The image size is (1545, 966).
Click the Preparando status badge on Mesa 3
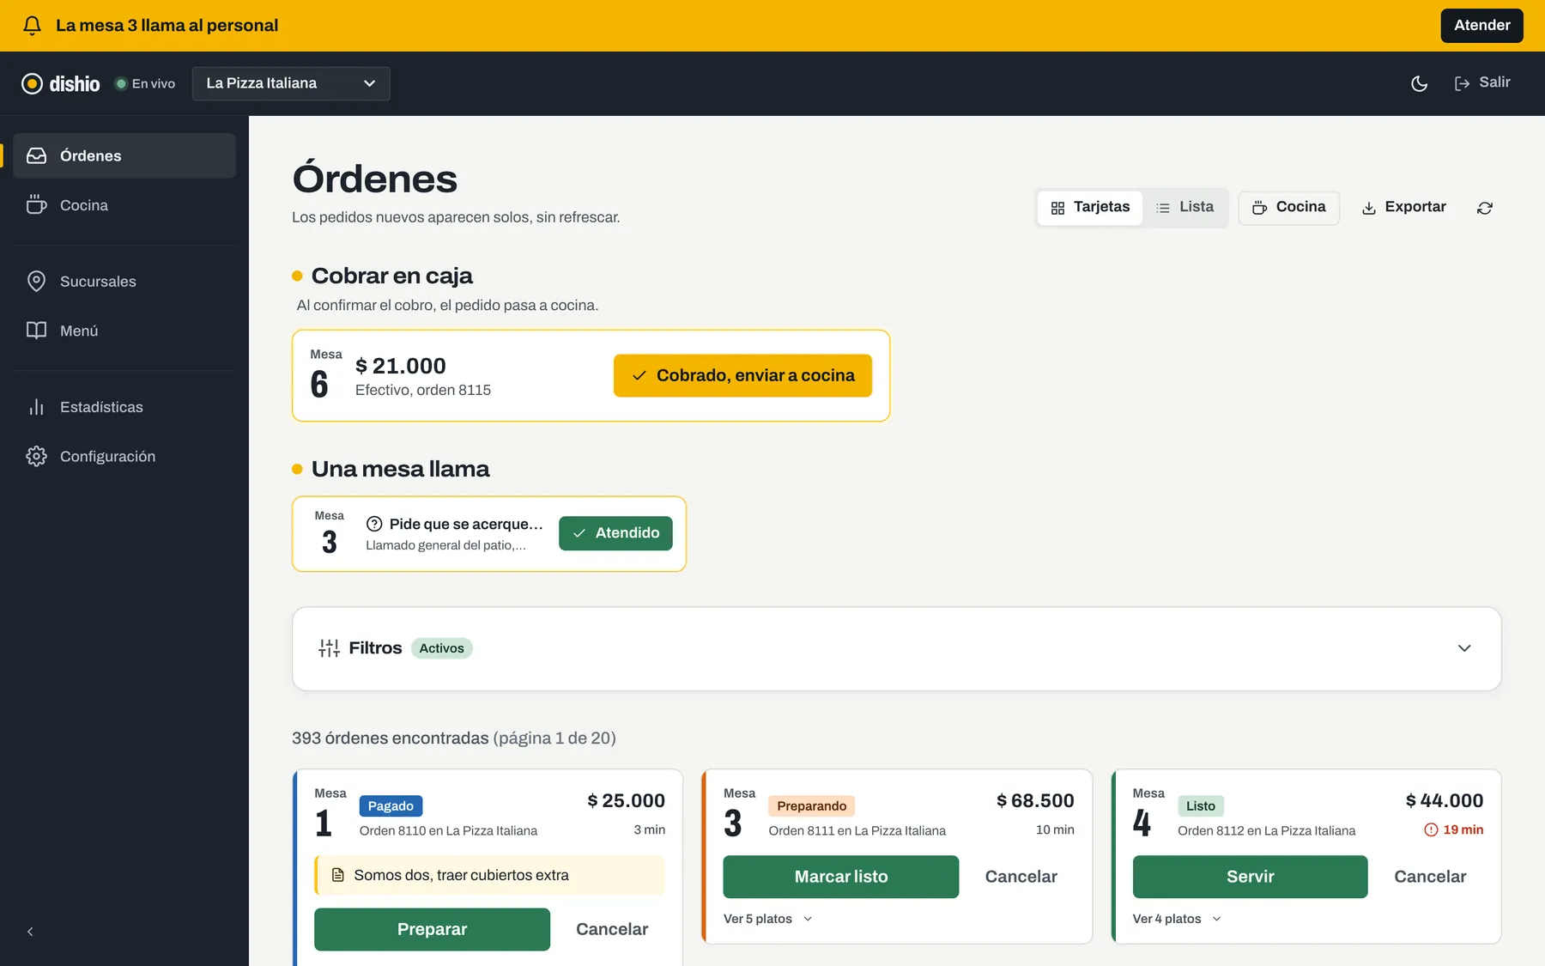811,806
